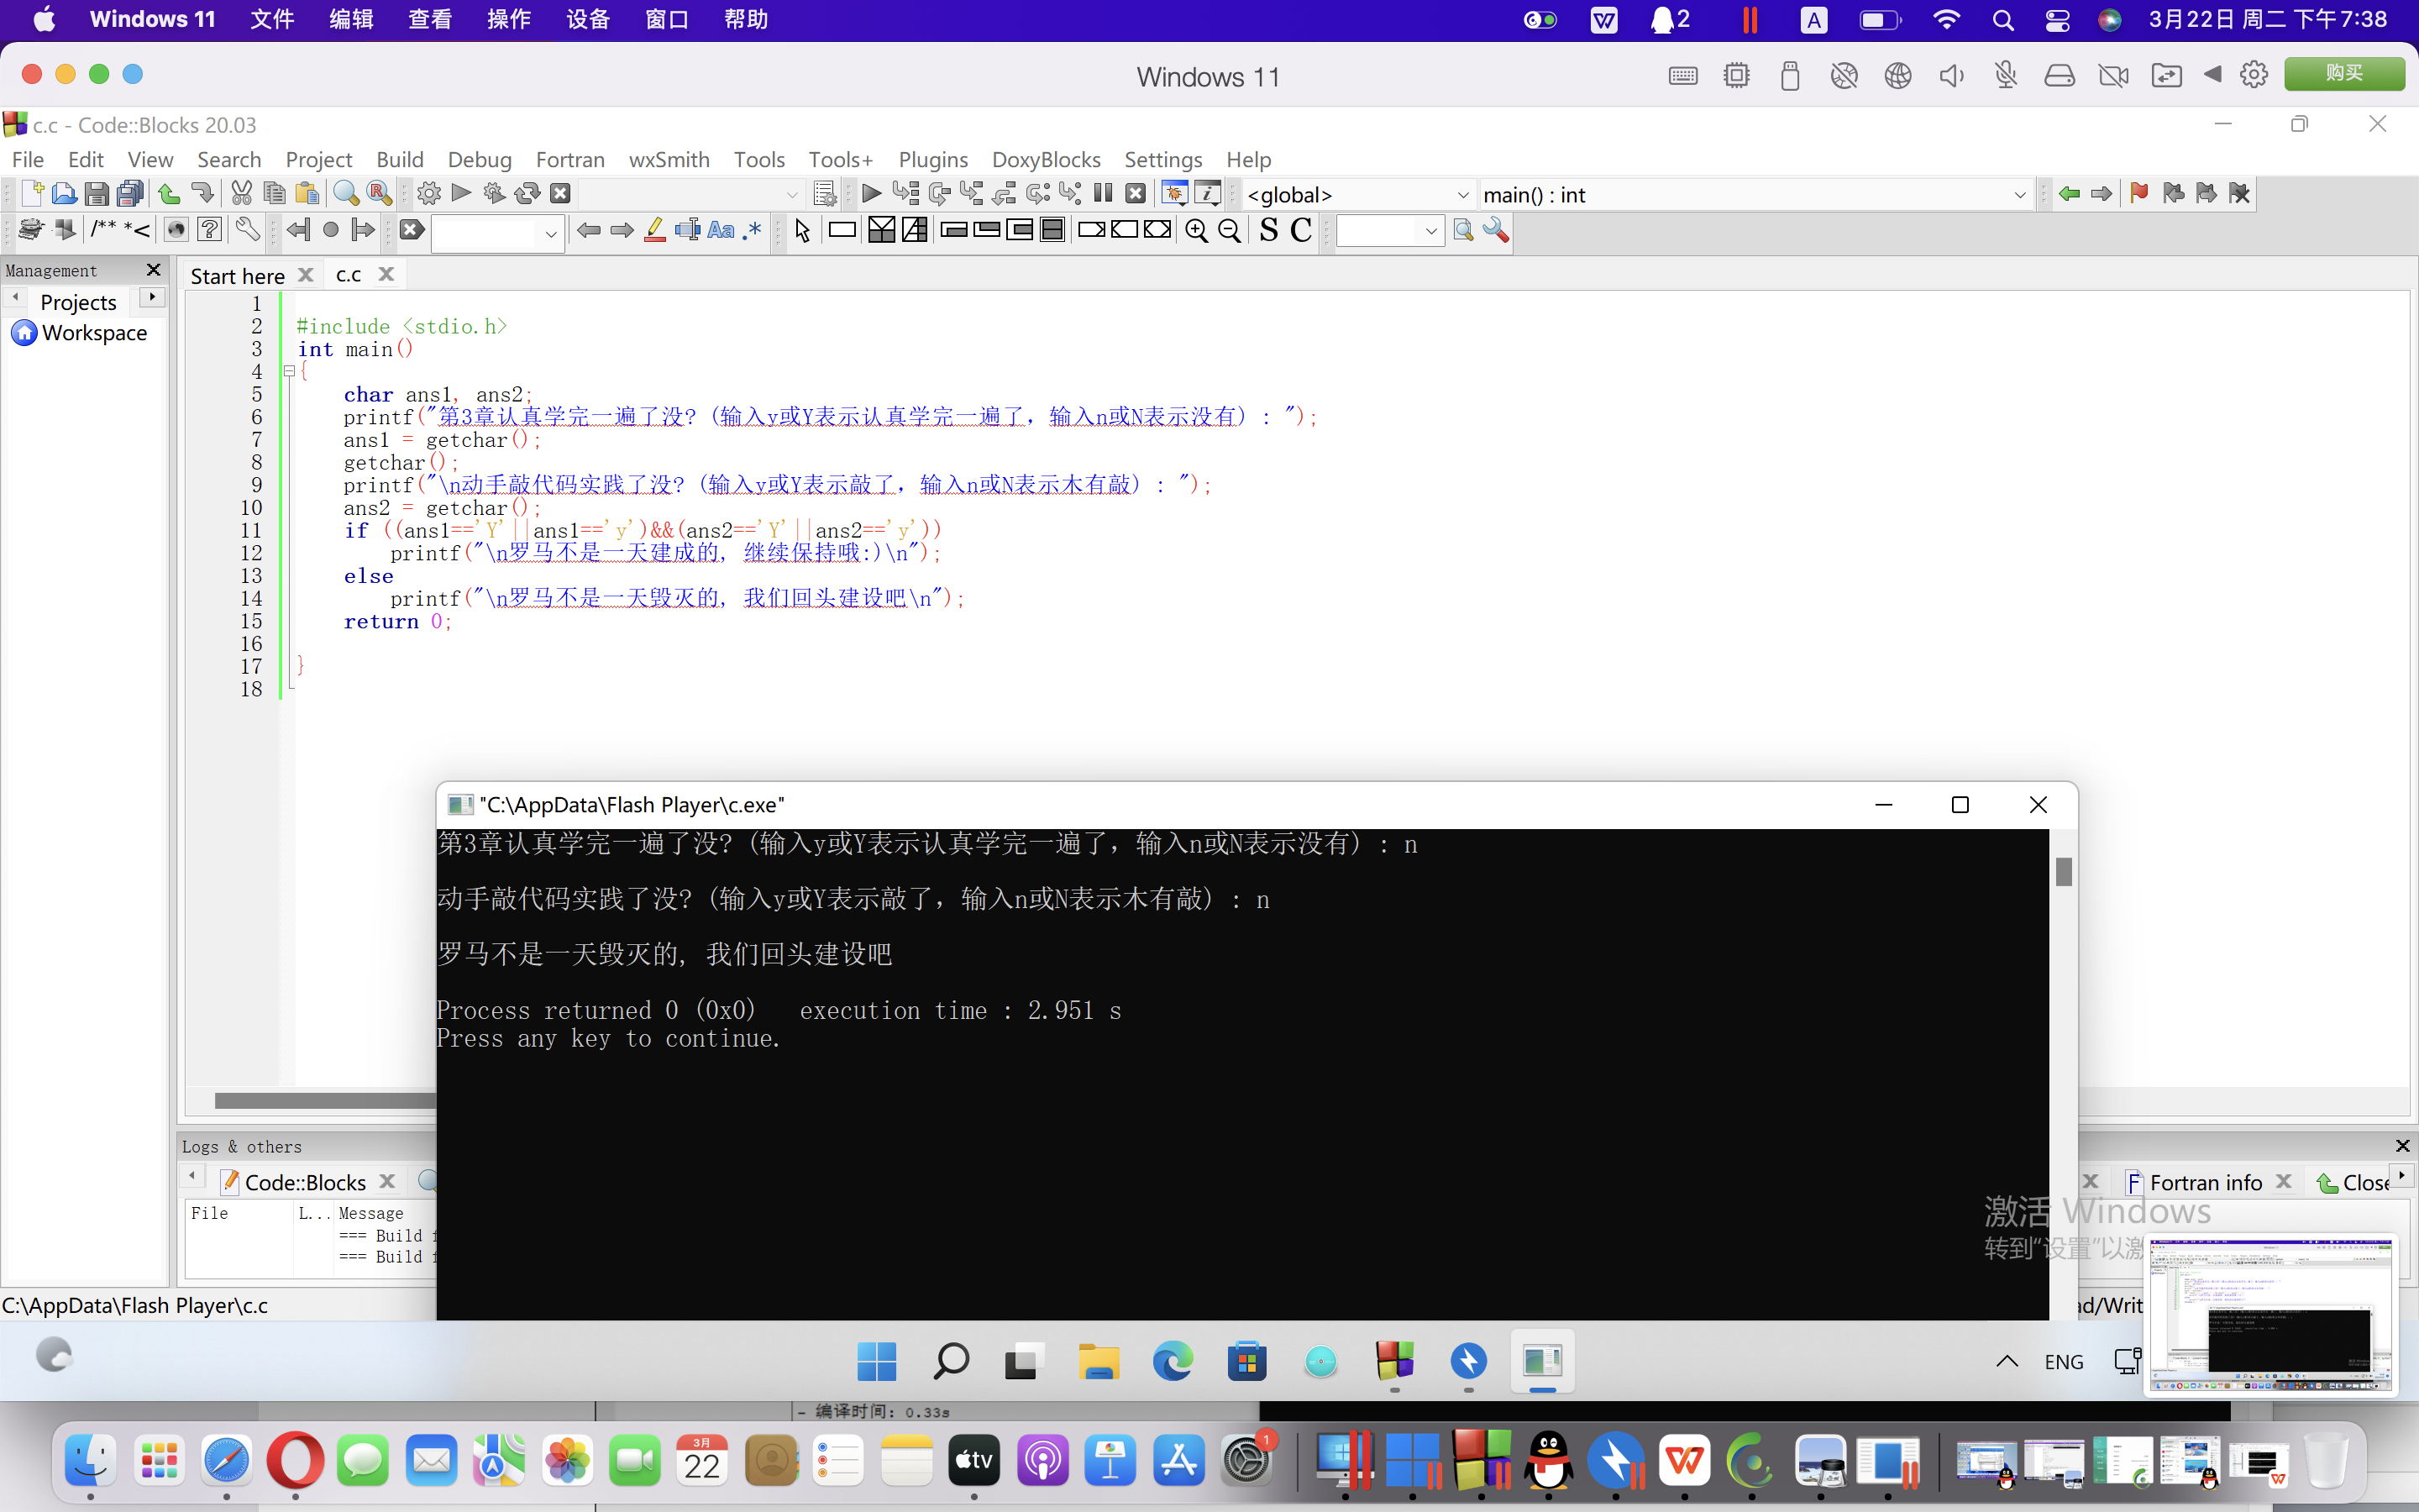Switch to the Start here tab
This screenshot has height=1512, width=2419.
tap(238, 275)
